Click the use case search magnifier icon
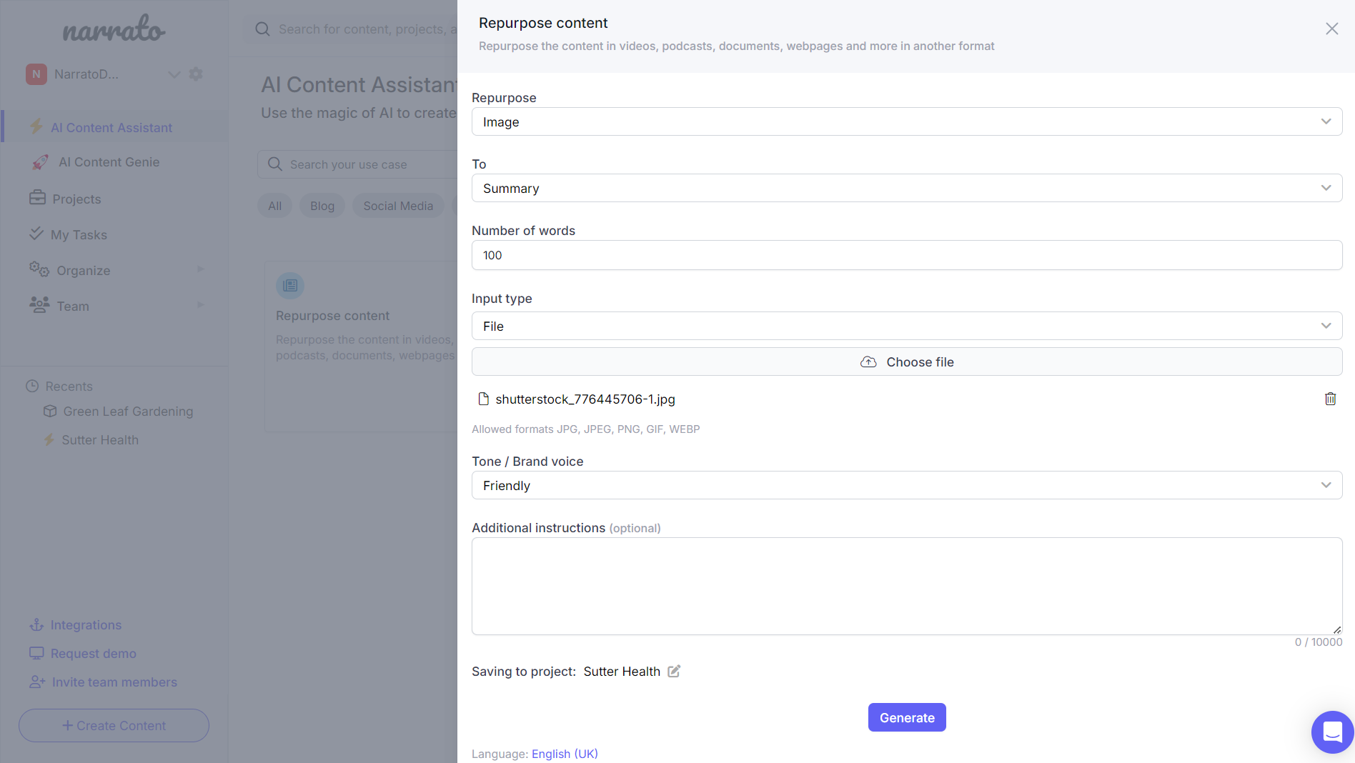 (x=275, y=164)
